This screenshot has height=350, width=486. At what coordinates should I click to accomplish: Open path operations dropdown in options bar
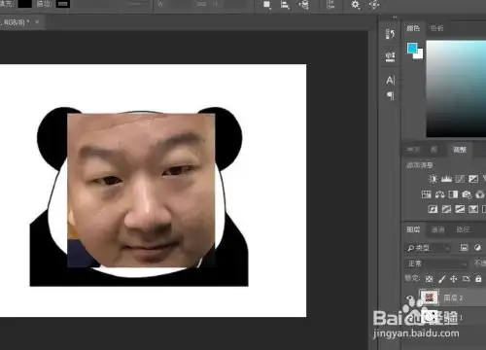point(266,5)
